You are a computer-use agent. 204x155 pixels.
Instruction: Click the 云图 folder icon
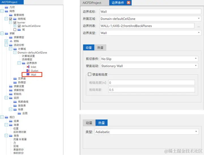[19, 113]
